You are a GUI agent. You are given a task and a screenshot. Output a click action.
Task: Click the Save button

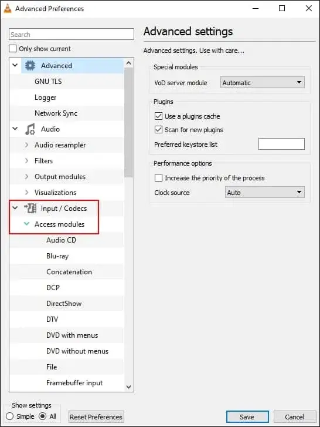pos(247,416)
